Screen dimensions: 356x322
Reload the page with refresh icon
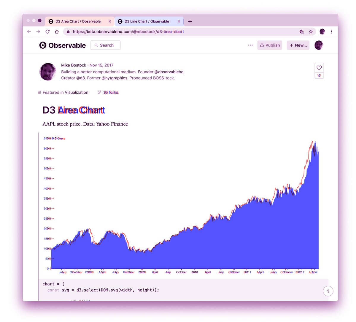[47, 31]
